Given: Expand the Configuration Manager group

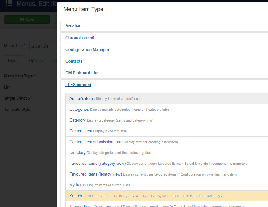Looking at the screenshot, I should point(87,50).
